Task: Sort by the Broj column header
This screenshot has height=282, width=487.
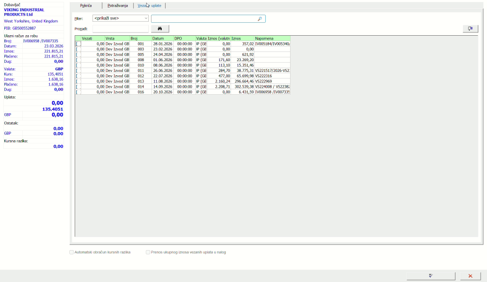Action: (141, 38)
